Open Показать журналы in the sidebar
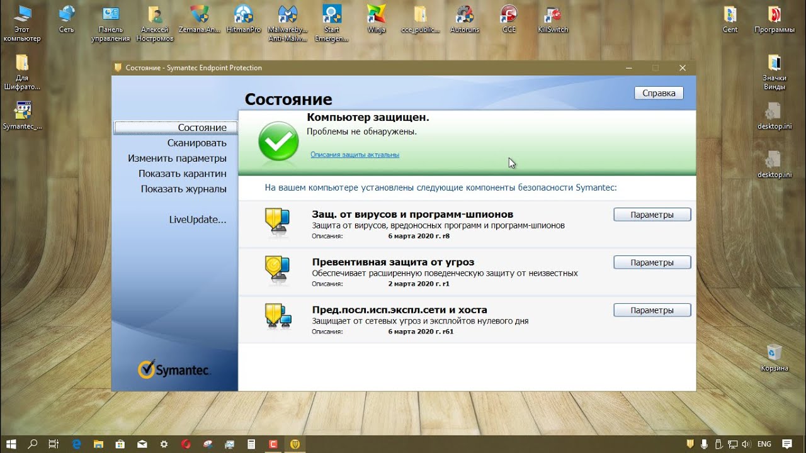806x453 pixels. point(184,189)
